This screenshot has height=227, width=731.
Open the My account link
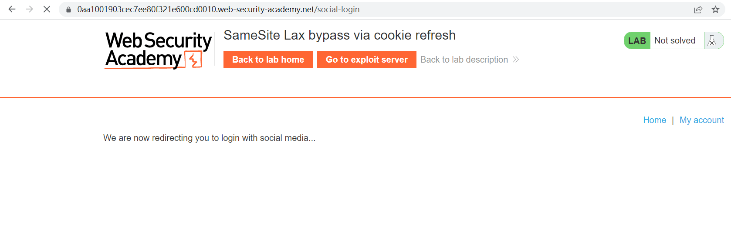click(x=701, y=120)
